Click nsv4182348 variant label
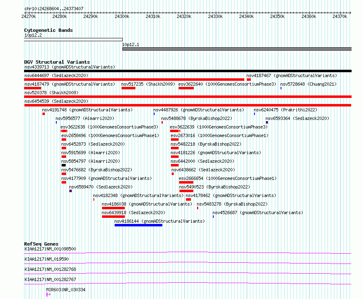Screen dimensions: 363x299 pos(138,195)
